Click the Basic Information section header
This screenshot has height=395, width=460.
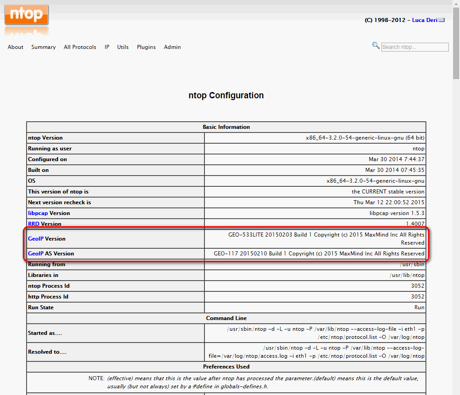coord(226,127)
